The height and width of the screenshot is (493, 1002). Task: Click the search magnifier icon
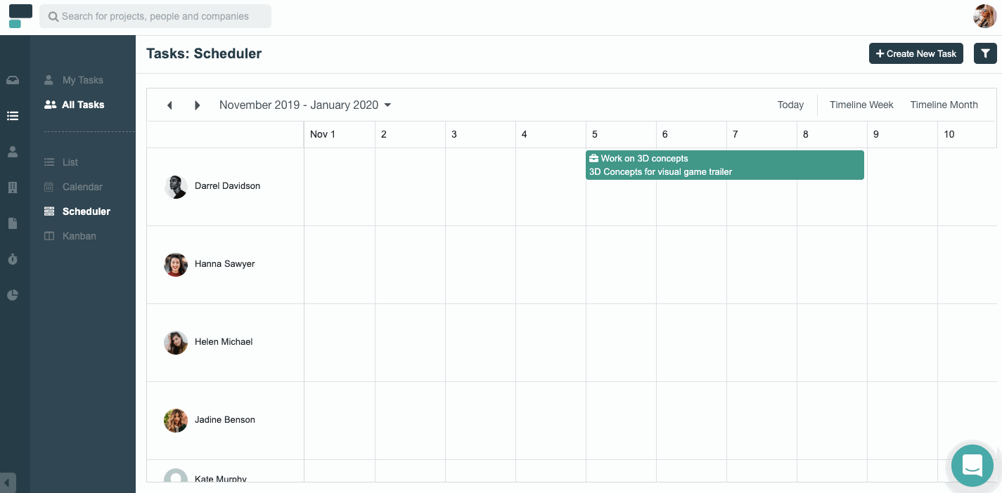53,16
